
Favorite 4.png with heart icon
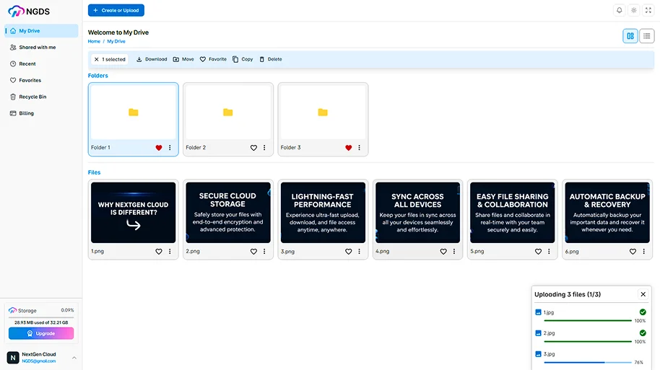pos(443,252)
